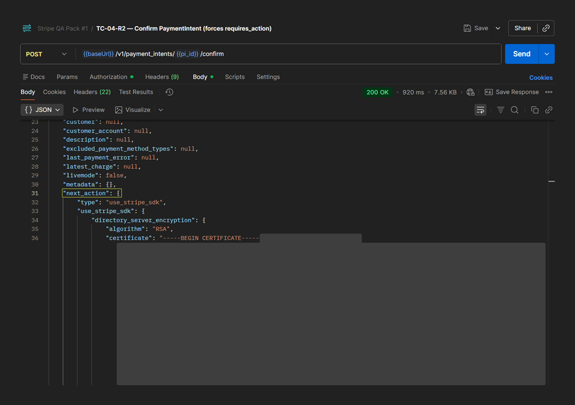
Task: Open the JSON format dropdown
Action: coord(42,110)
